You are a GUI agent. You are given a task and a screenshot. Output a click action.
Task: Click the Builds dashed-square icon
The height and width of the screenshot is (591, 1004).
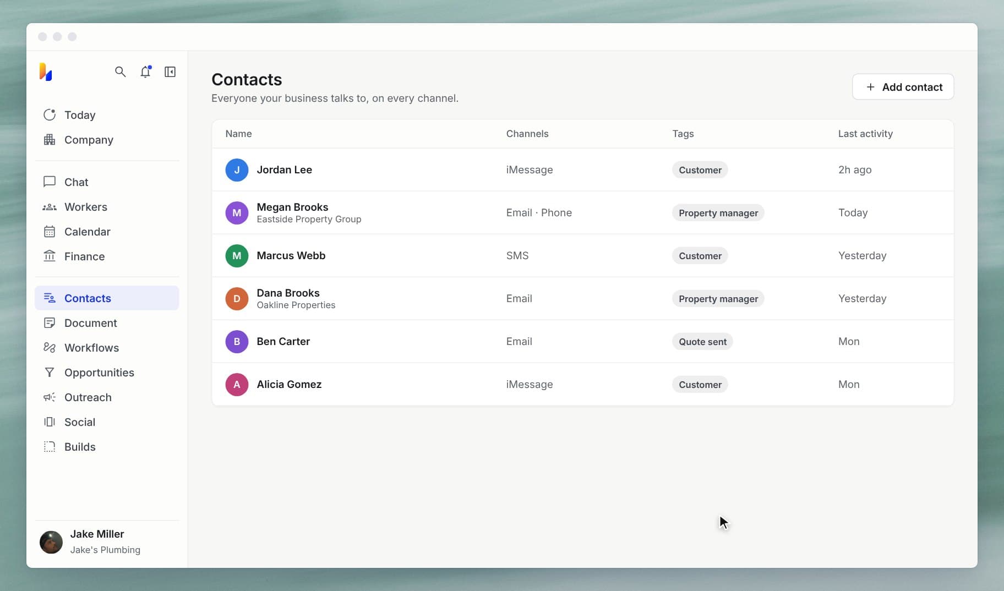pos(50,447)
